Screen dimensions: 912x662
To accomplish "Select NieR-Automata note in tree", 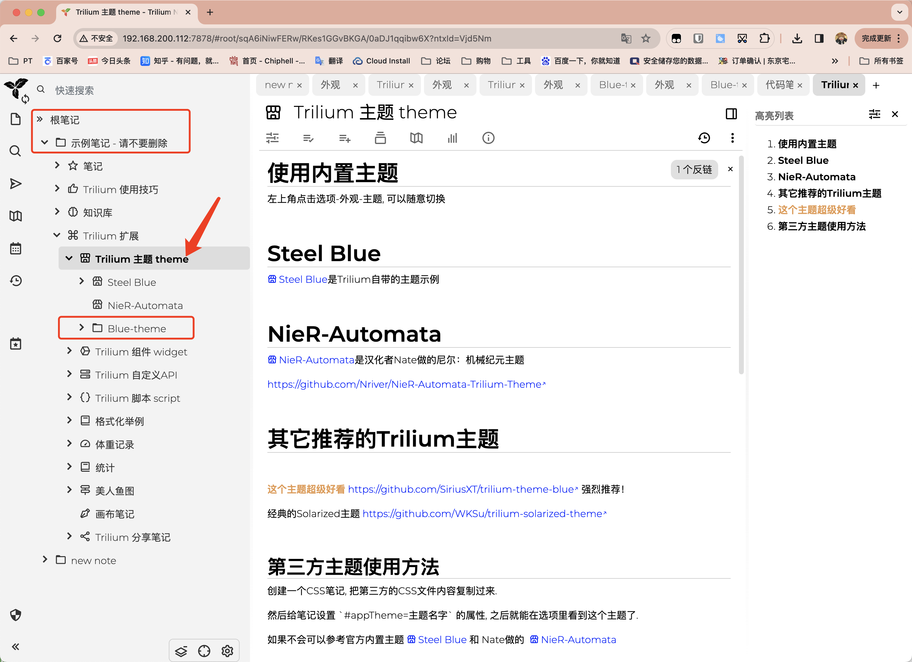I will [145, 305].
